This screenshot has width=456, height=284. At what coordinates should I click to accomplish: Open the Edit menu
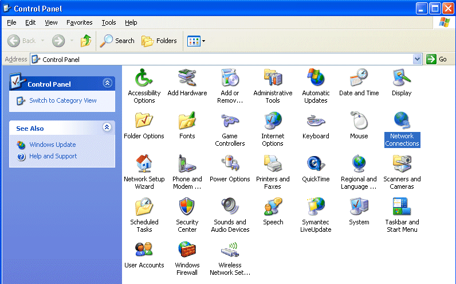pyautogui.click(x=30, y=22)
